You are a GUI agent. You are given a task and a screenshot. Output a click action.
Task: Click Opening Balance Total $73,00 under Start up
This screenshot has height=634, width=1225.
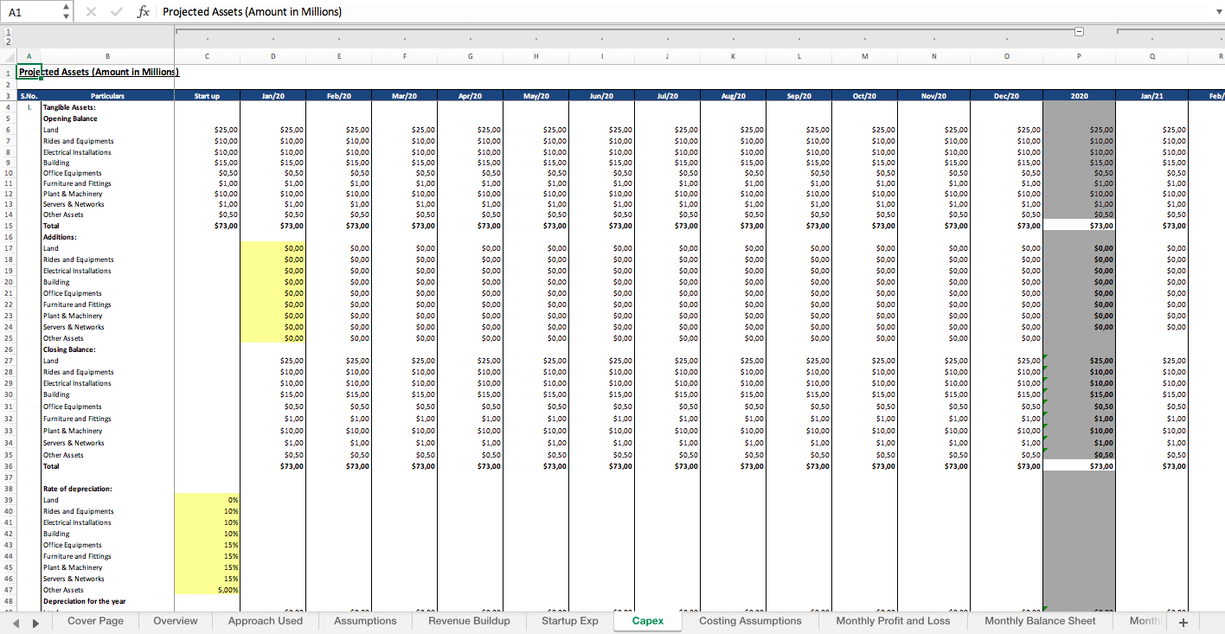(207, 226)
